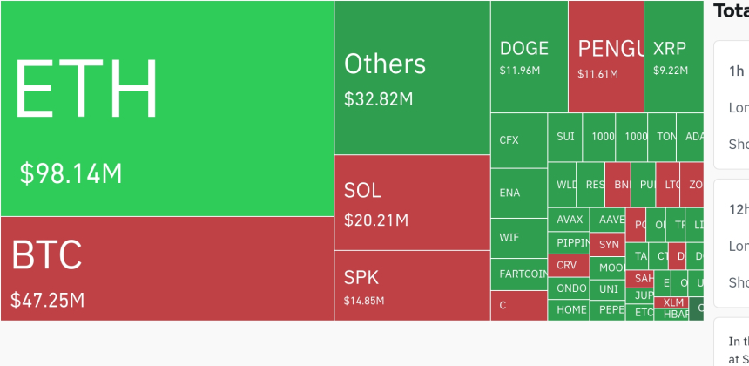Select the red CRV tile
The height and width of the screenshot is (366, 749).
pos(569,265)
